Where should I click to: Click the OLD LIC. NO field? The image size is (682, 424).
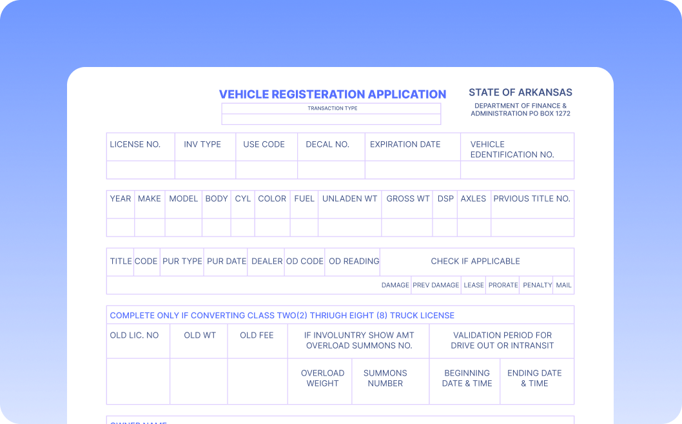click(137, 380)
